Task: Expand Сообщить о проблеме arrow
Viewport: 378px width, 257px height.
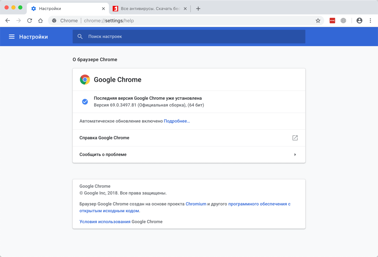Action: click(x=295, y=155)
